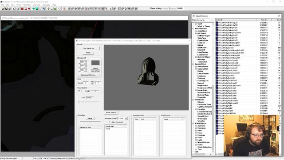Screen dimensions: 284x160
Task: Pause the animation with the Pause button
Action: pyautogui.click(x=90, y=119)
